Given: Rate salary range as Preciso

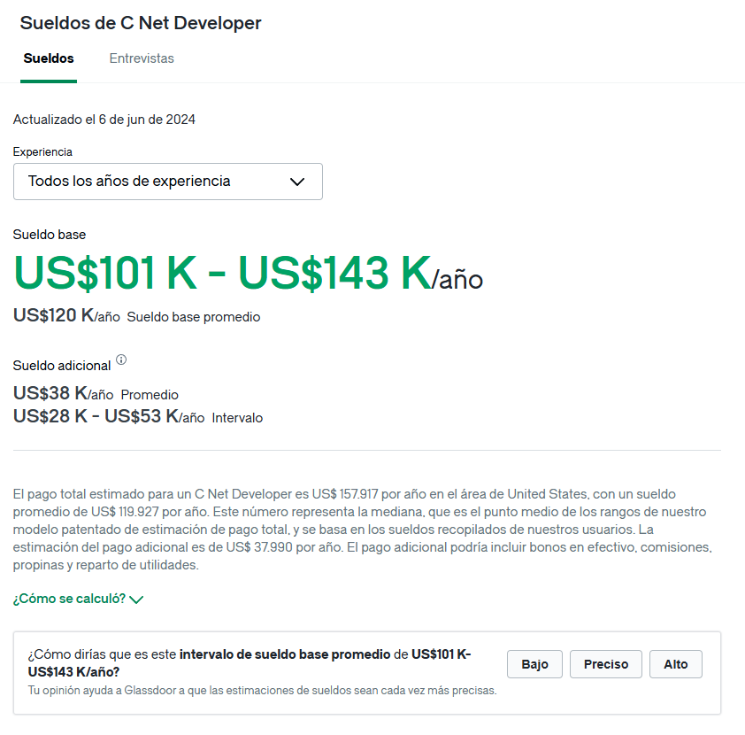Looking at the screenshot, I should coord(606,664).
